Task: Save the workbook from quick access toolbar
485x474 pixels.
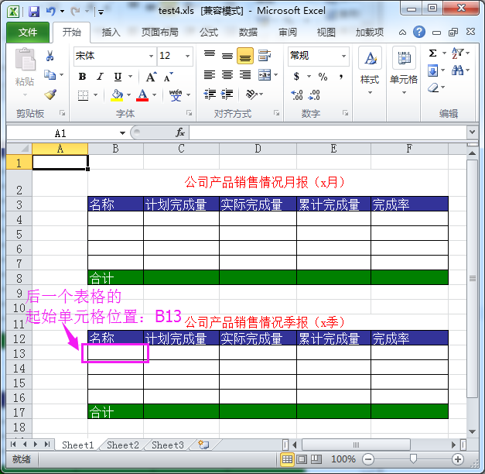Action: (33, 12)
